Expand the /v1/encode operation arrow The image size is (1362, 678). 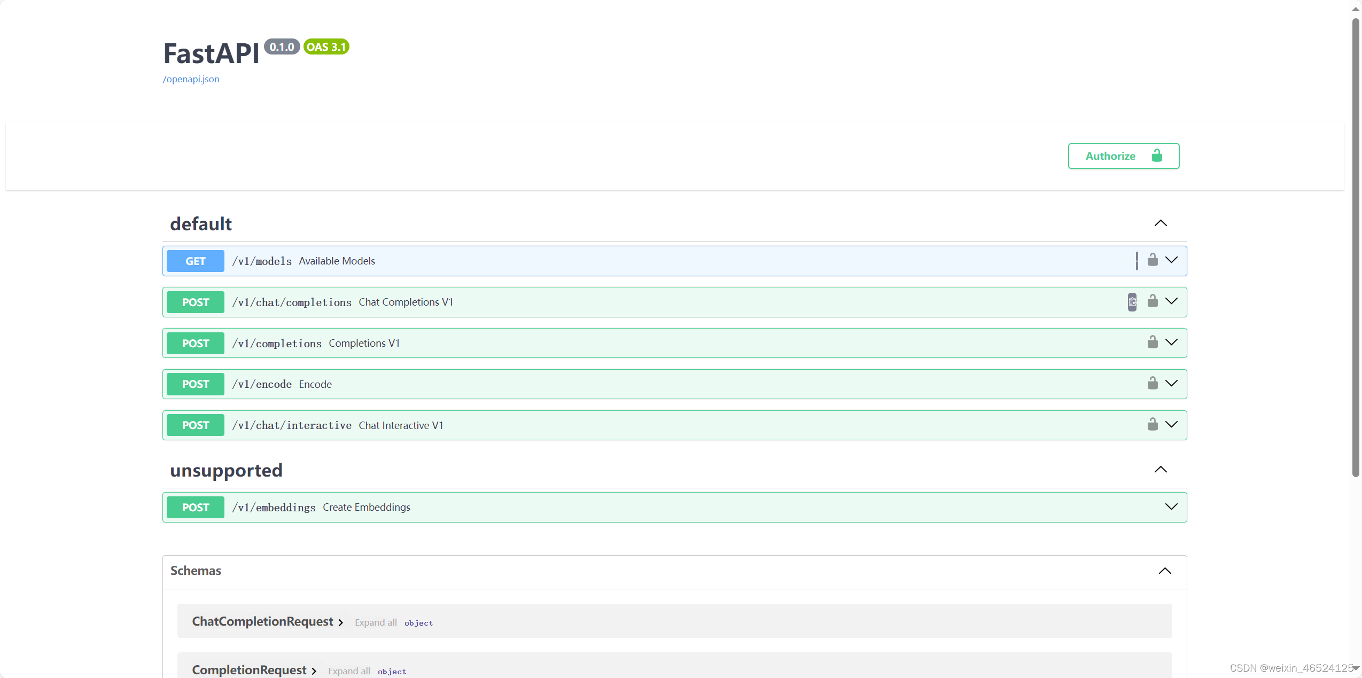pyautogui.click(x=1171, y=384)
